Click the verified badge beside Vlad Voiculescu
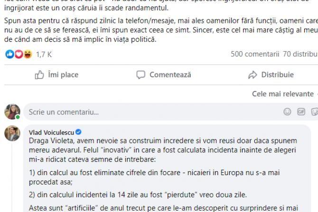The height and width of the screenshot is (212, 318). 78,133
